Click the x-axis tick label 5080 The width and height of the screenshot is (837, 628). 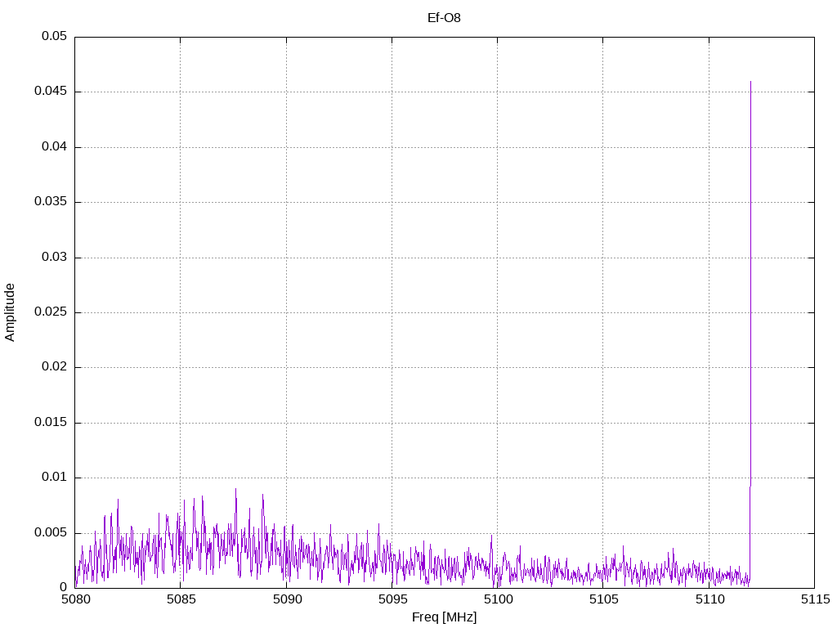click(75, 599)
